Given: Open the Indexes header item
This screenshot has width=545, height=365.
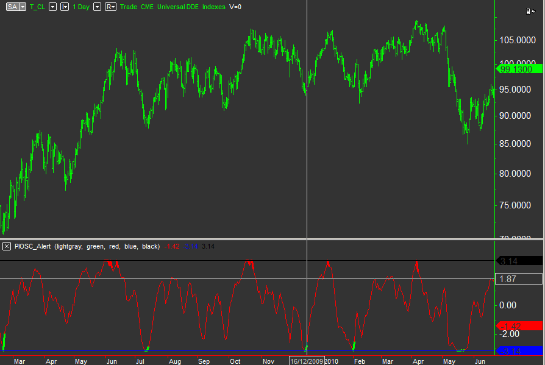Looking at the screenshot, I should click(x=212, y=7).
